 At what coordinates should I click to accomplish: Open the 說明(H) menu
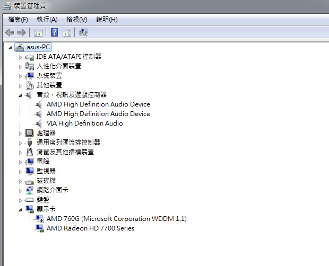107,20
